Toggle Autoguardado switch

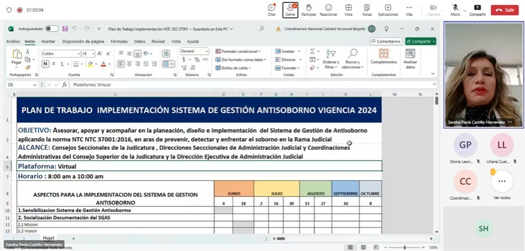[52, 29]
